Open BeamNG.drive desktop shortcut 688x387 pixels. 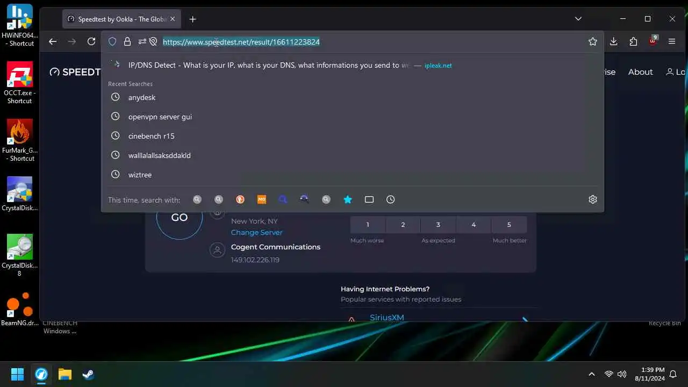pos(19,309)
